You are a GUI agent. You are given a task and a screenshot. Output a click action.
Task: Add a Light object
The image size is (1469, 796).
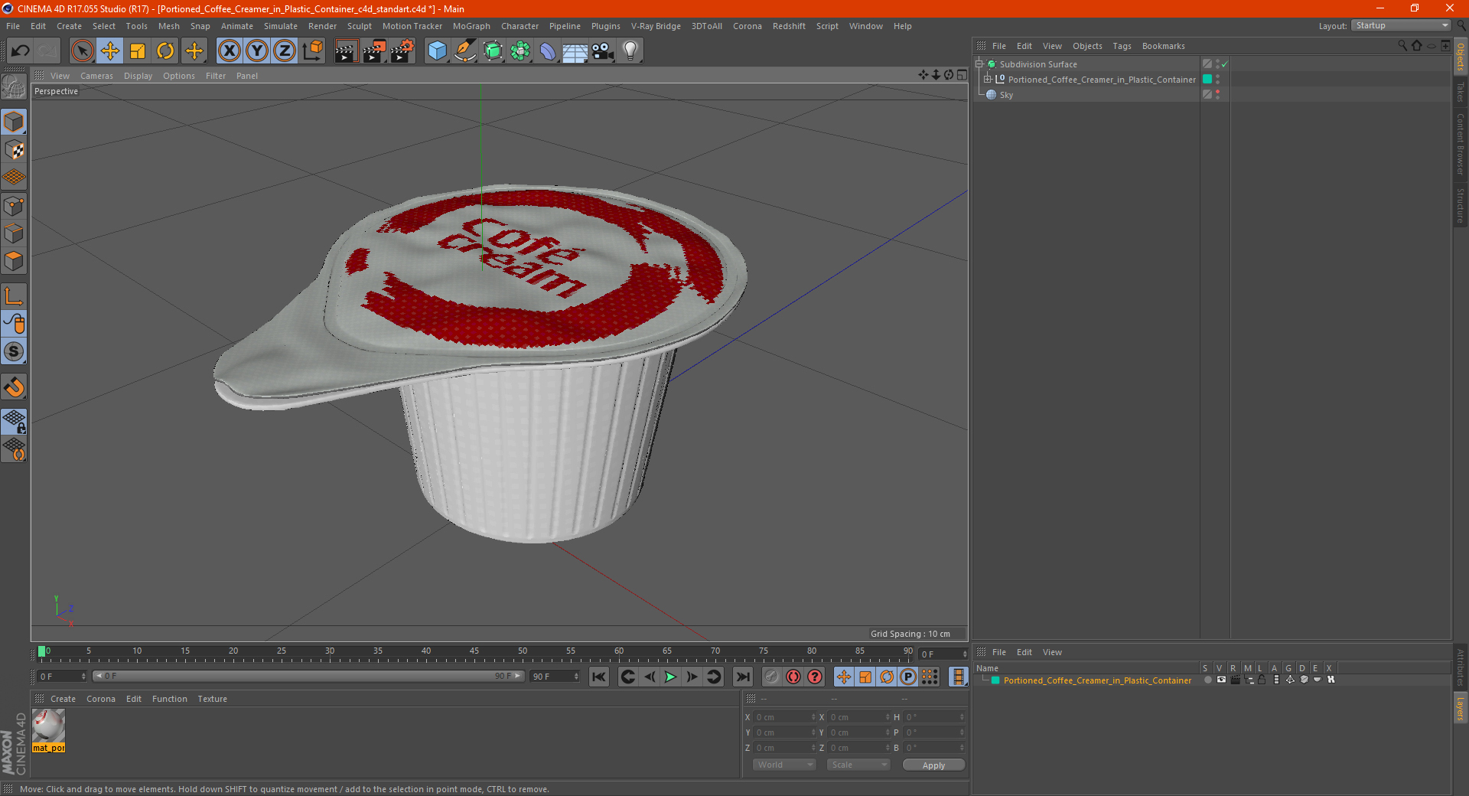(630, 51)
